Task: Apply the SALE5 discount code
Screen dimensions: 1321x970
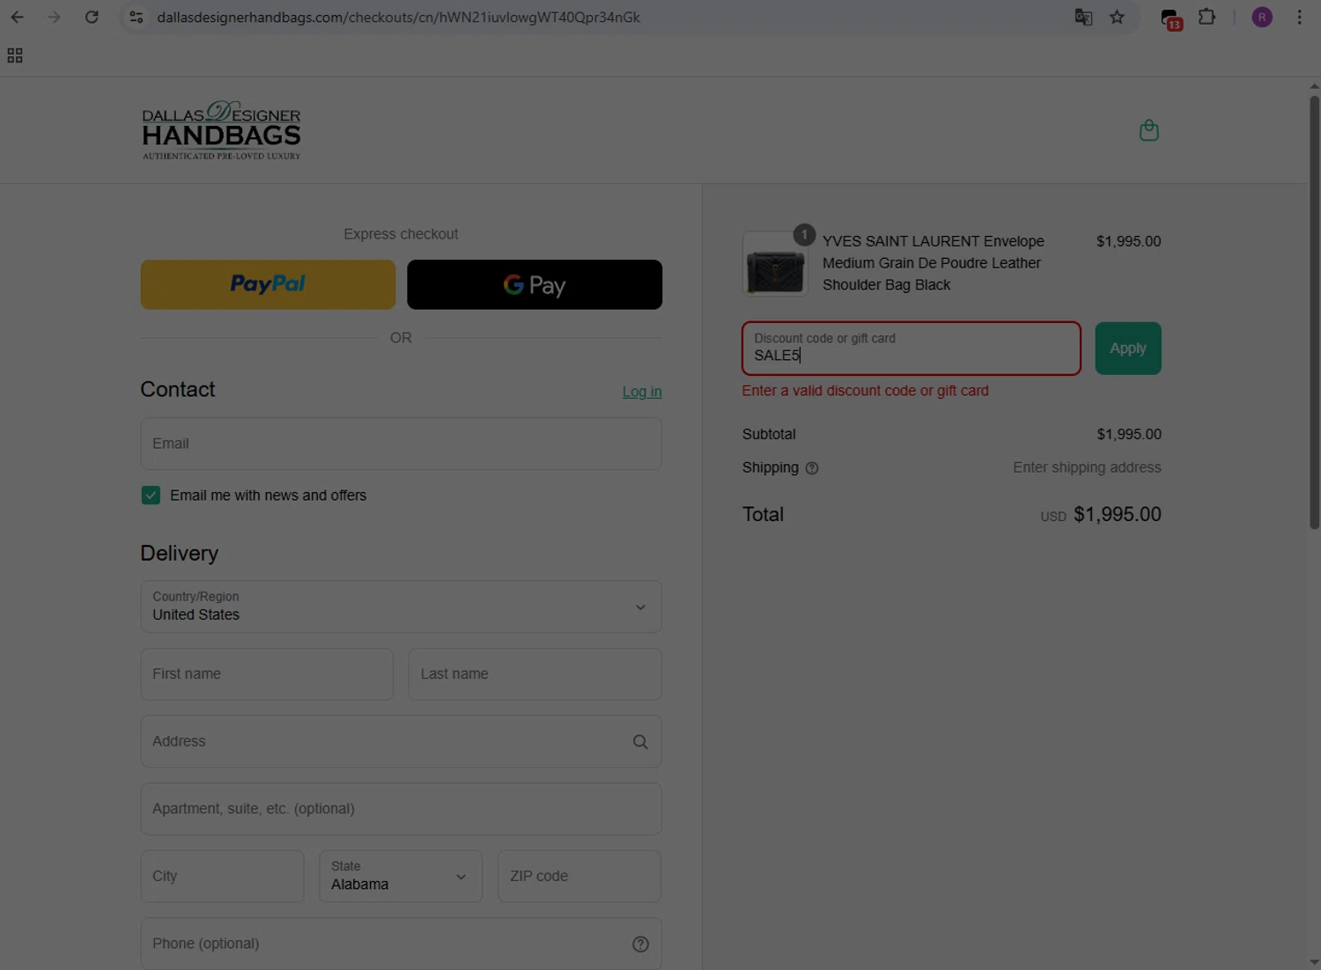Action: (1128, 349)
